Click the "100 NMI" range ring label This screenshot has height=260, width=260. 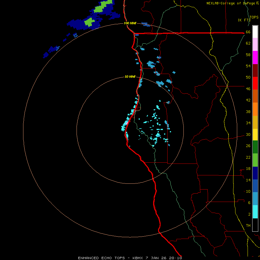point(130,23)
